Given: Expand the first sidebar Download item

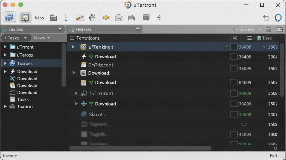Looking at the screenshot, I should 5,71.
